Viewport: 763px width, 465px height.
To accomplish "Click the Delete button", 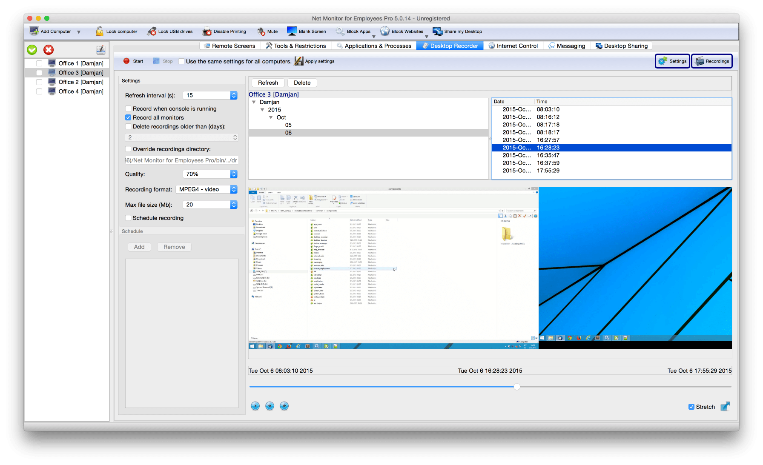I will (302, 83).
